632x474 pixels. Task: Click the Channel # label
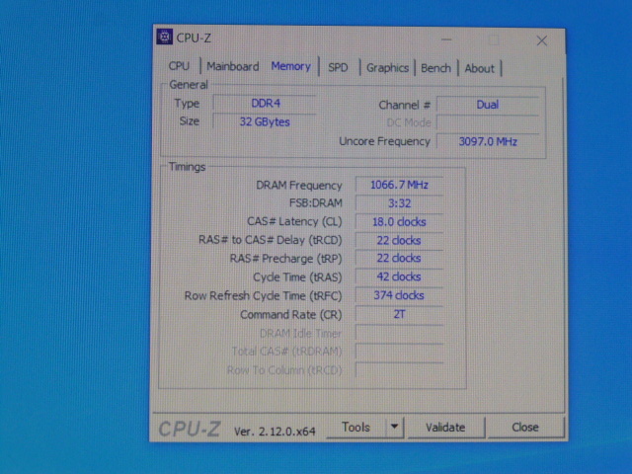pyautogui.click(x=404, y=106)
